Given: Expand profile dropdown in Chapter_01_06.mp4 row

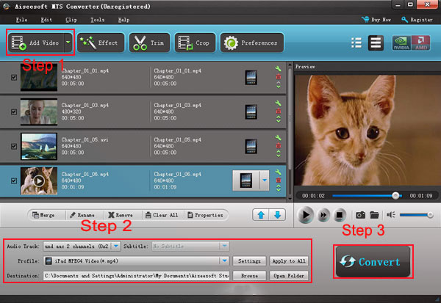Looking at the screenshot, I should click(x=265, y=180).
